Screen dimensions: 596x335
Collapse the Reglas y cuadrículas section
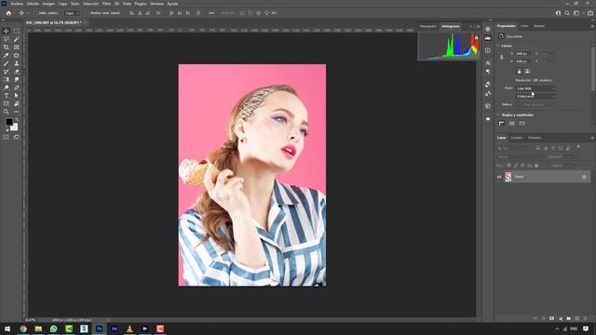[498, 114]
